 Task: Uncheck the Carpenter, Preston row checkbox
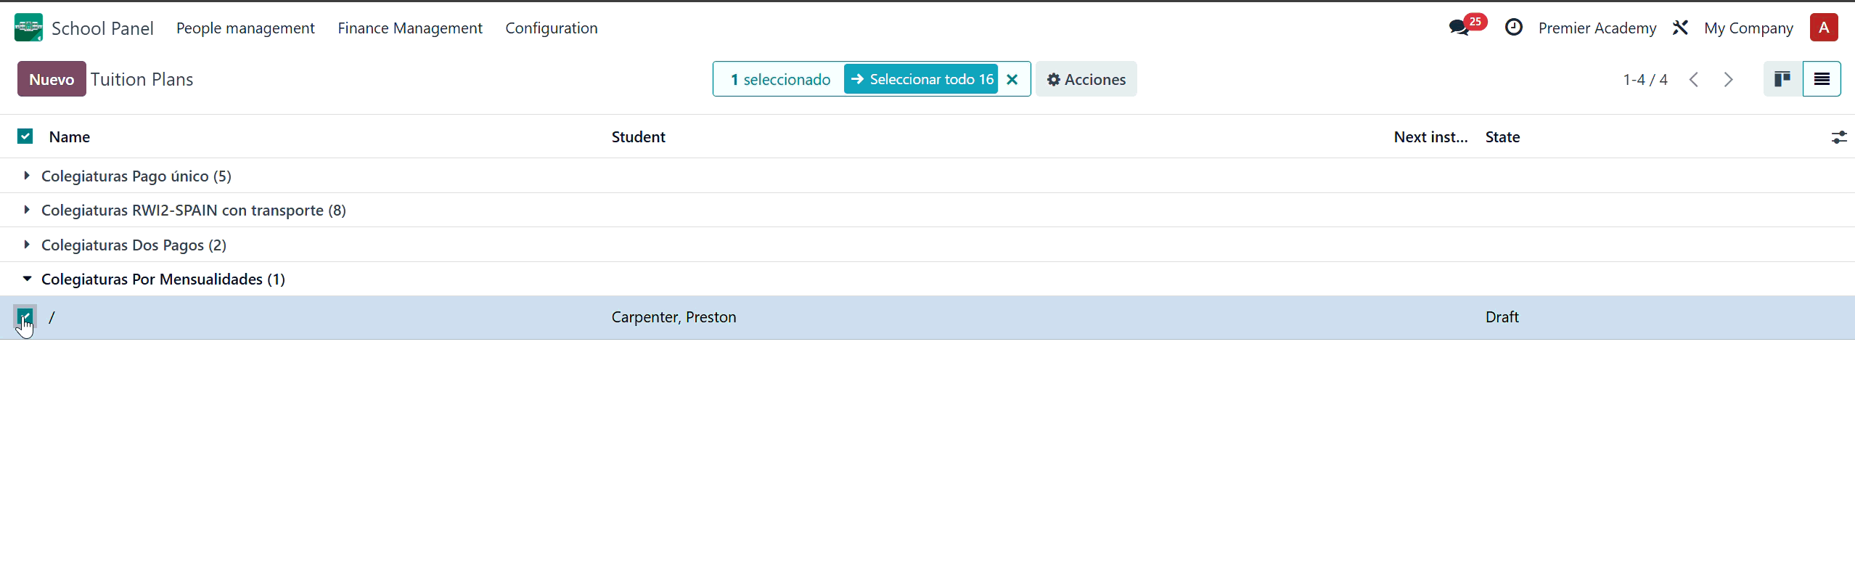pos(25,317)
